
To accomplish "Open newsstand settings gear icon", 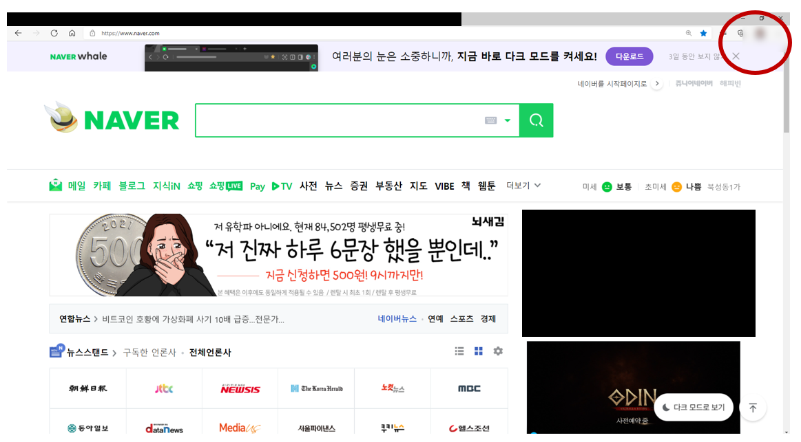I will (498, 351).
